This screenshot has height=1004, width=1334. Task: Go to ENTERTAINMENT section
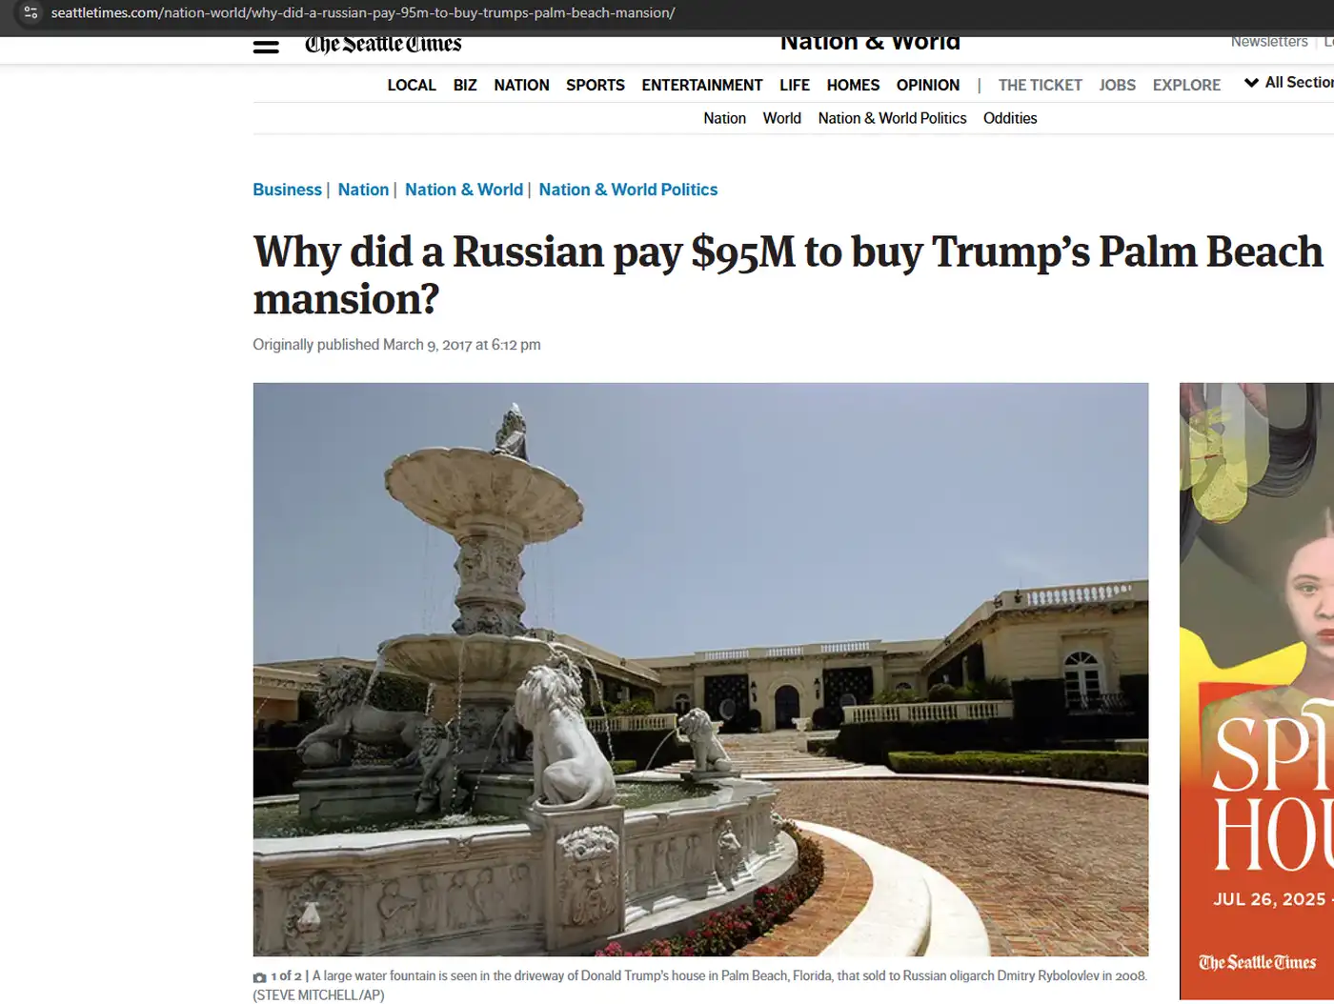click(702, 85)
